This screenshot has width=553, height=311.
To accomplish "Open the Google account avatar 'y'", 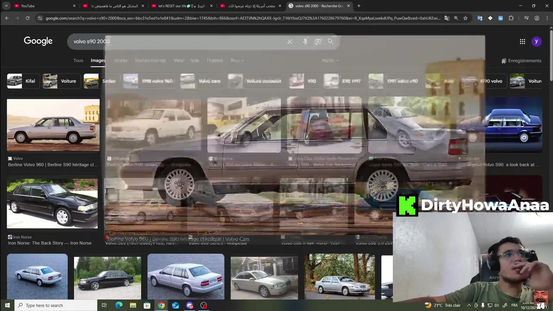I will pos(536,41).
